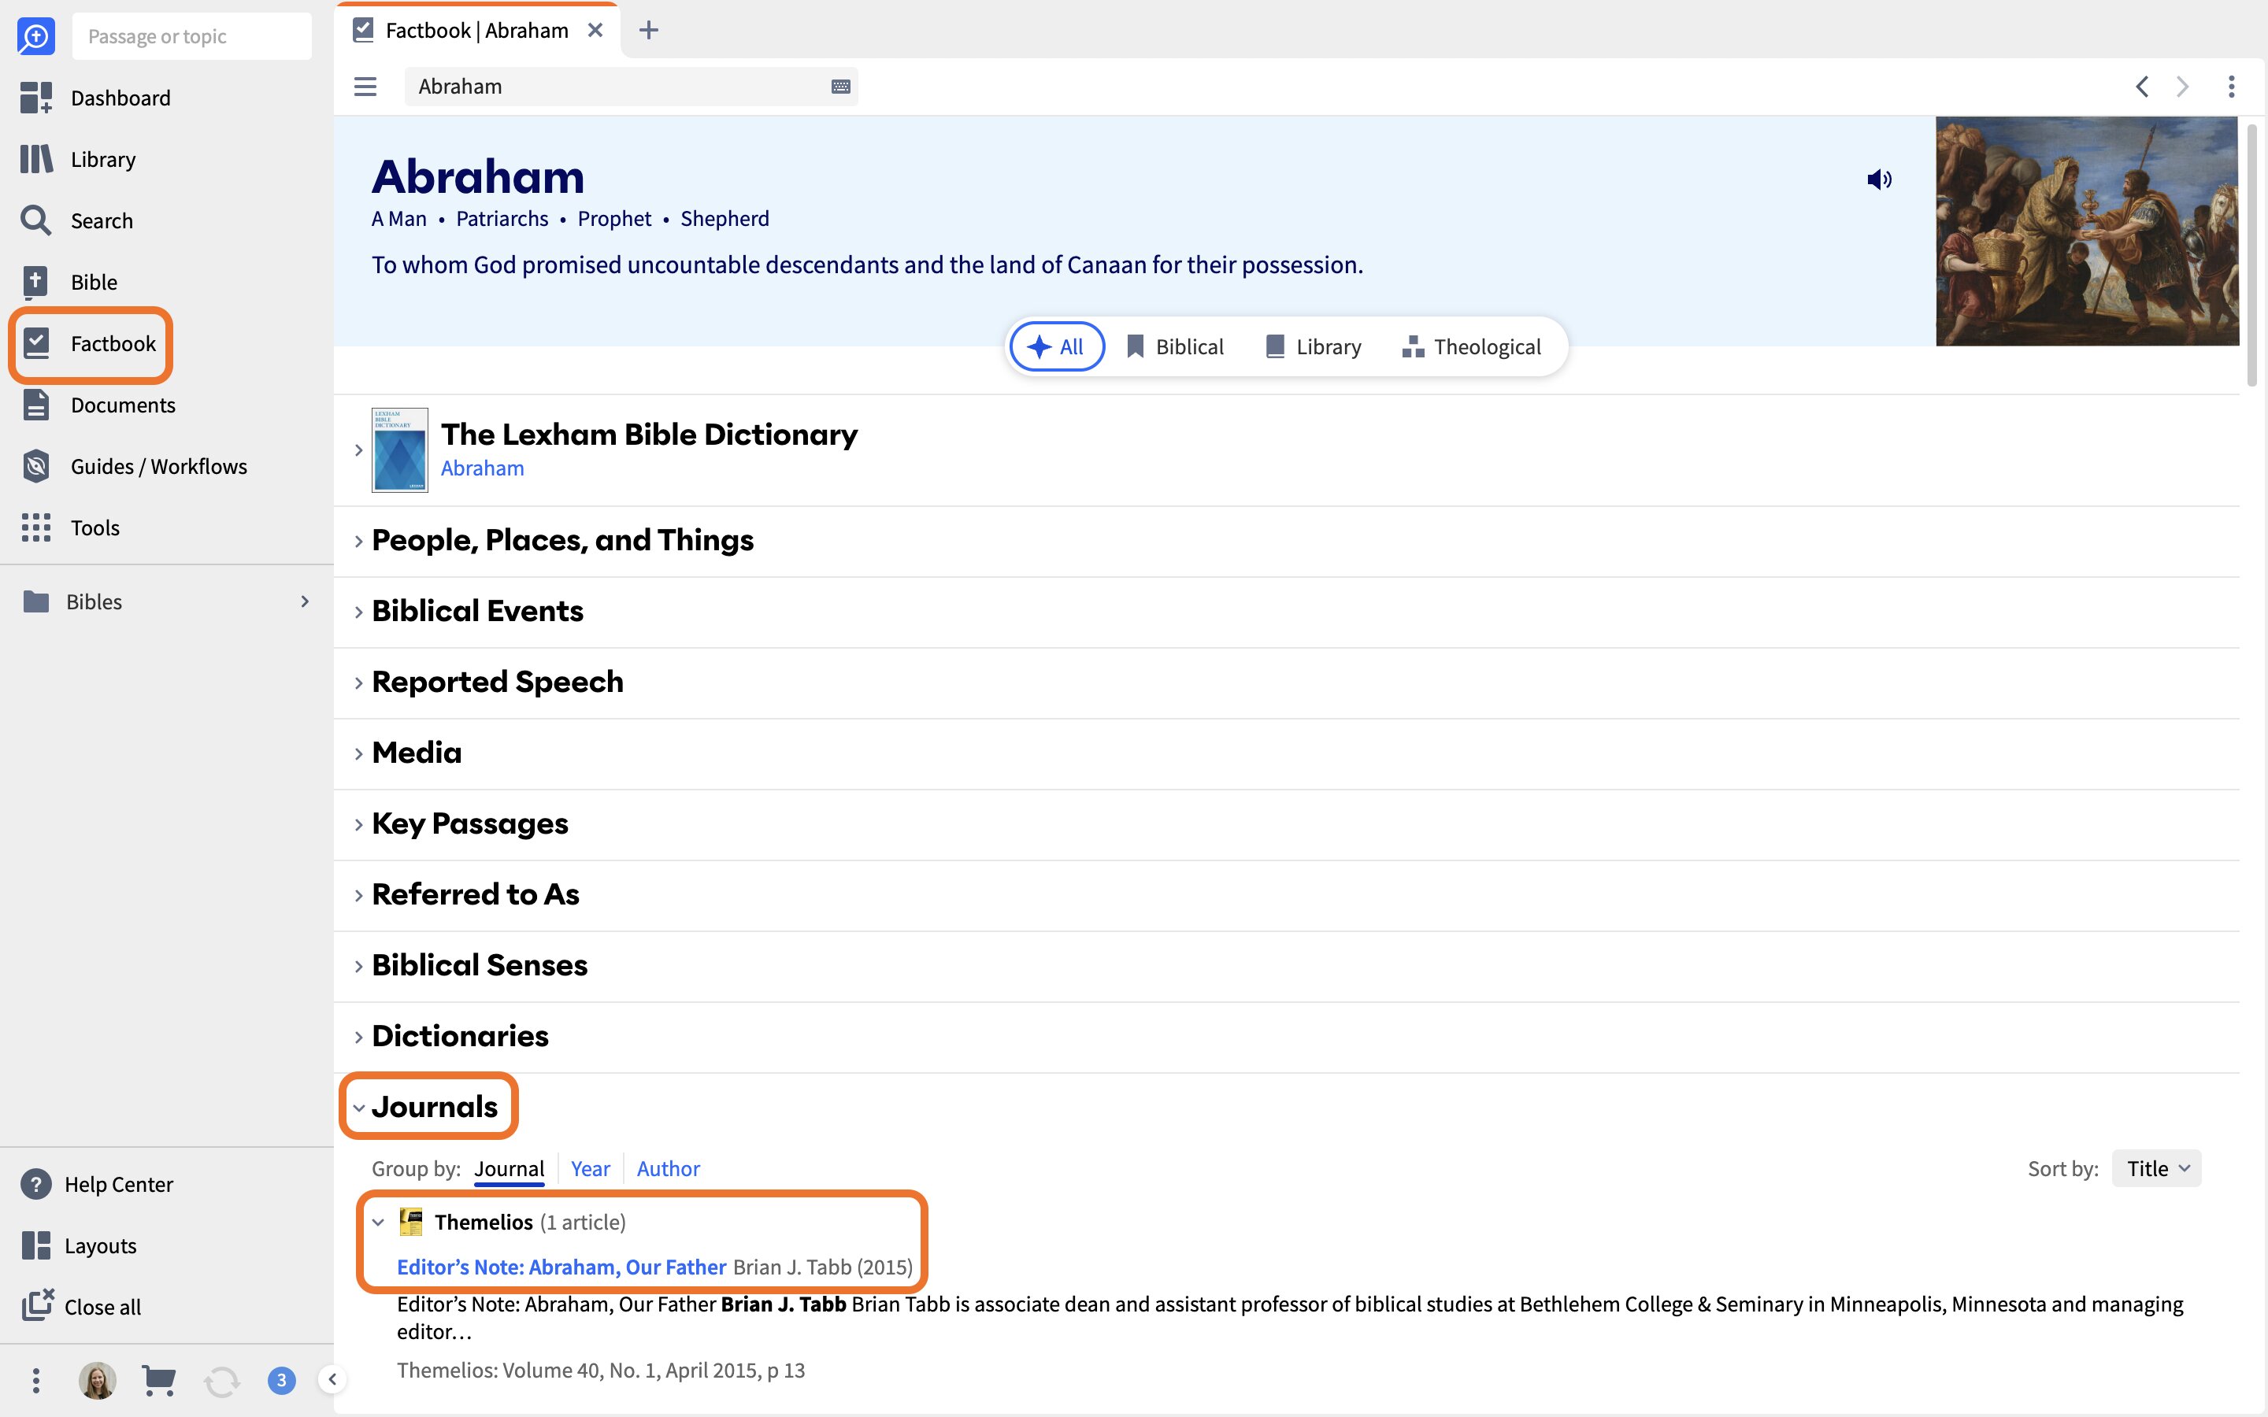Open the Help Center
This screenshot has width=2268, height=1417.
(97, 1185)
